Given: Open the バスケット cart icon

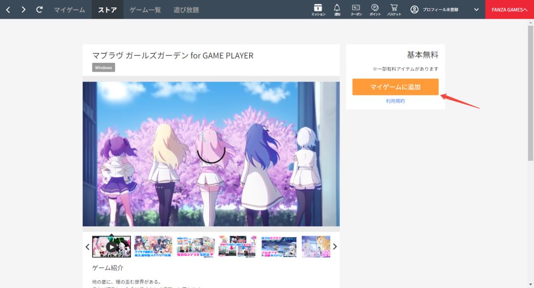Looking at the screenshot, I should (x=394, y=10).
